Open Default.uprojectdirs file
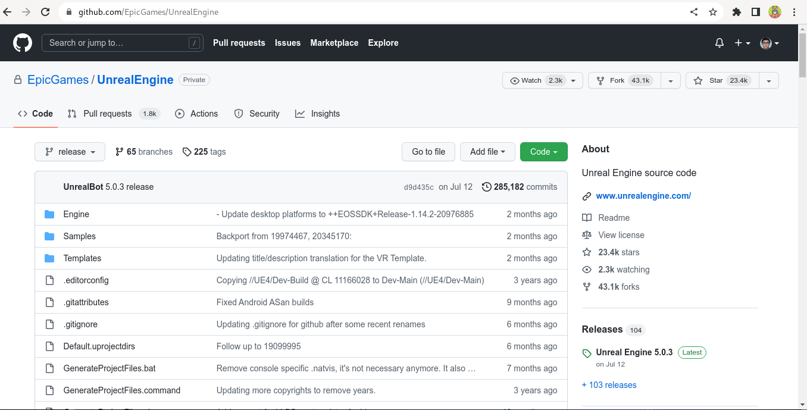Screen dimensions: 807x410 [99, 346]
